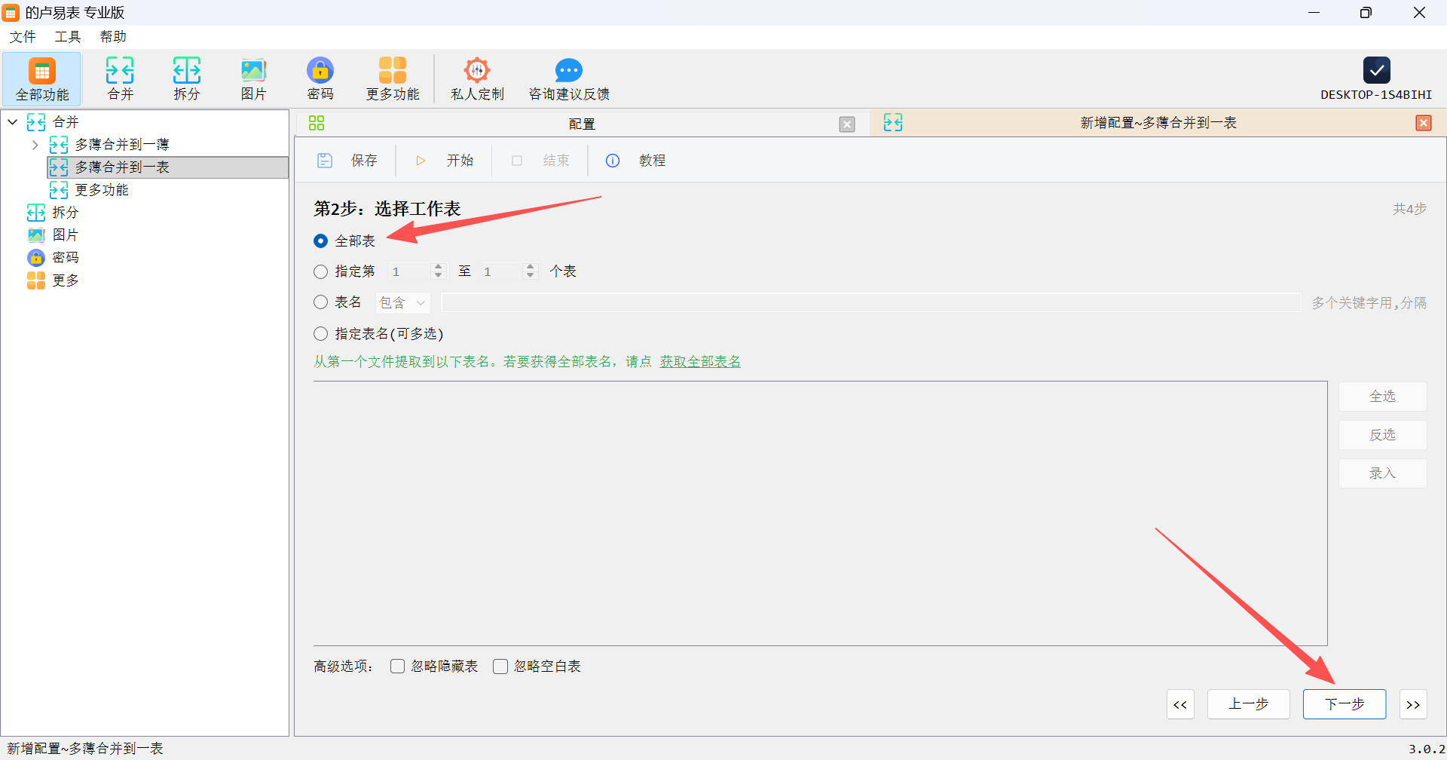Image resolution: width=1447 pixels, height=760 pixels.
Task: Click the 合并 toolbar icon
Action: [x=120, y=78]
